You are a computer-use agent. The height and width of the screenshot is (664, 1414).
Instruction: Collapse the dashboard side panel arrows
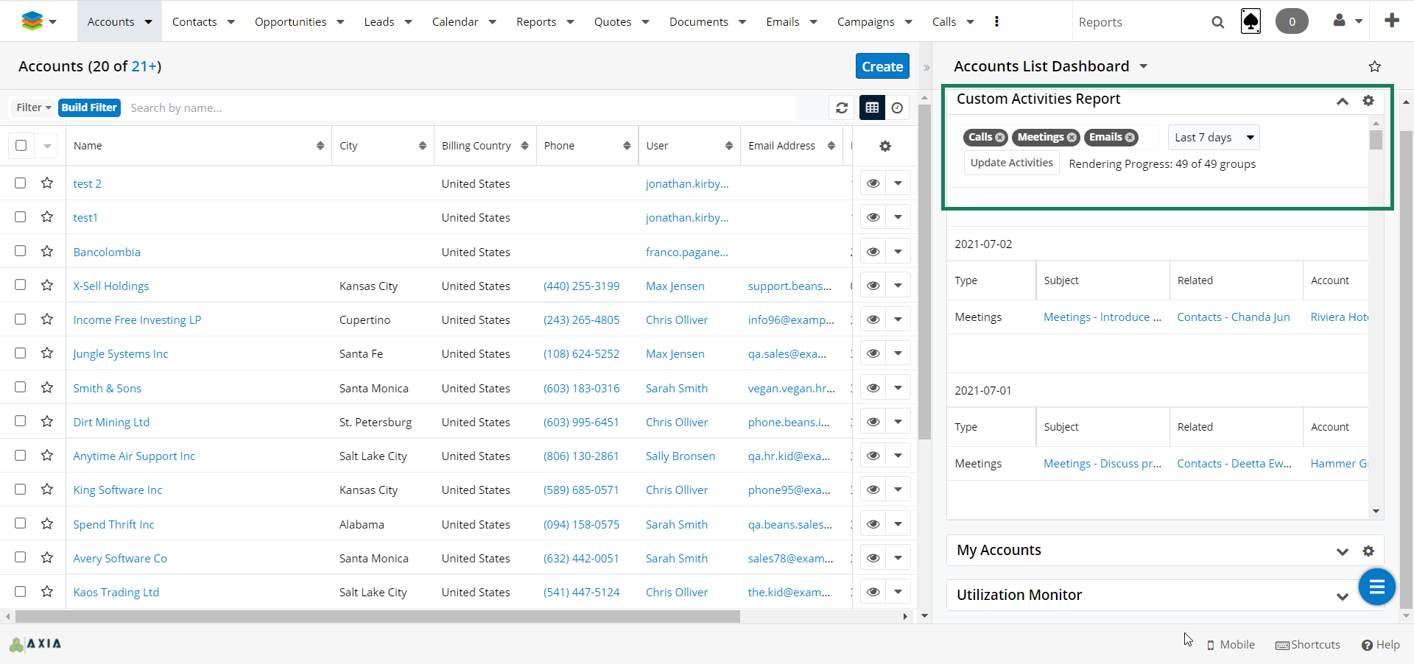coord(926,68)
